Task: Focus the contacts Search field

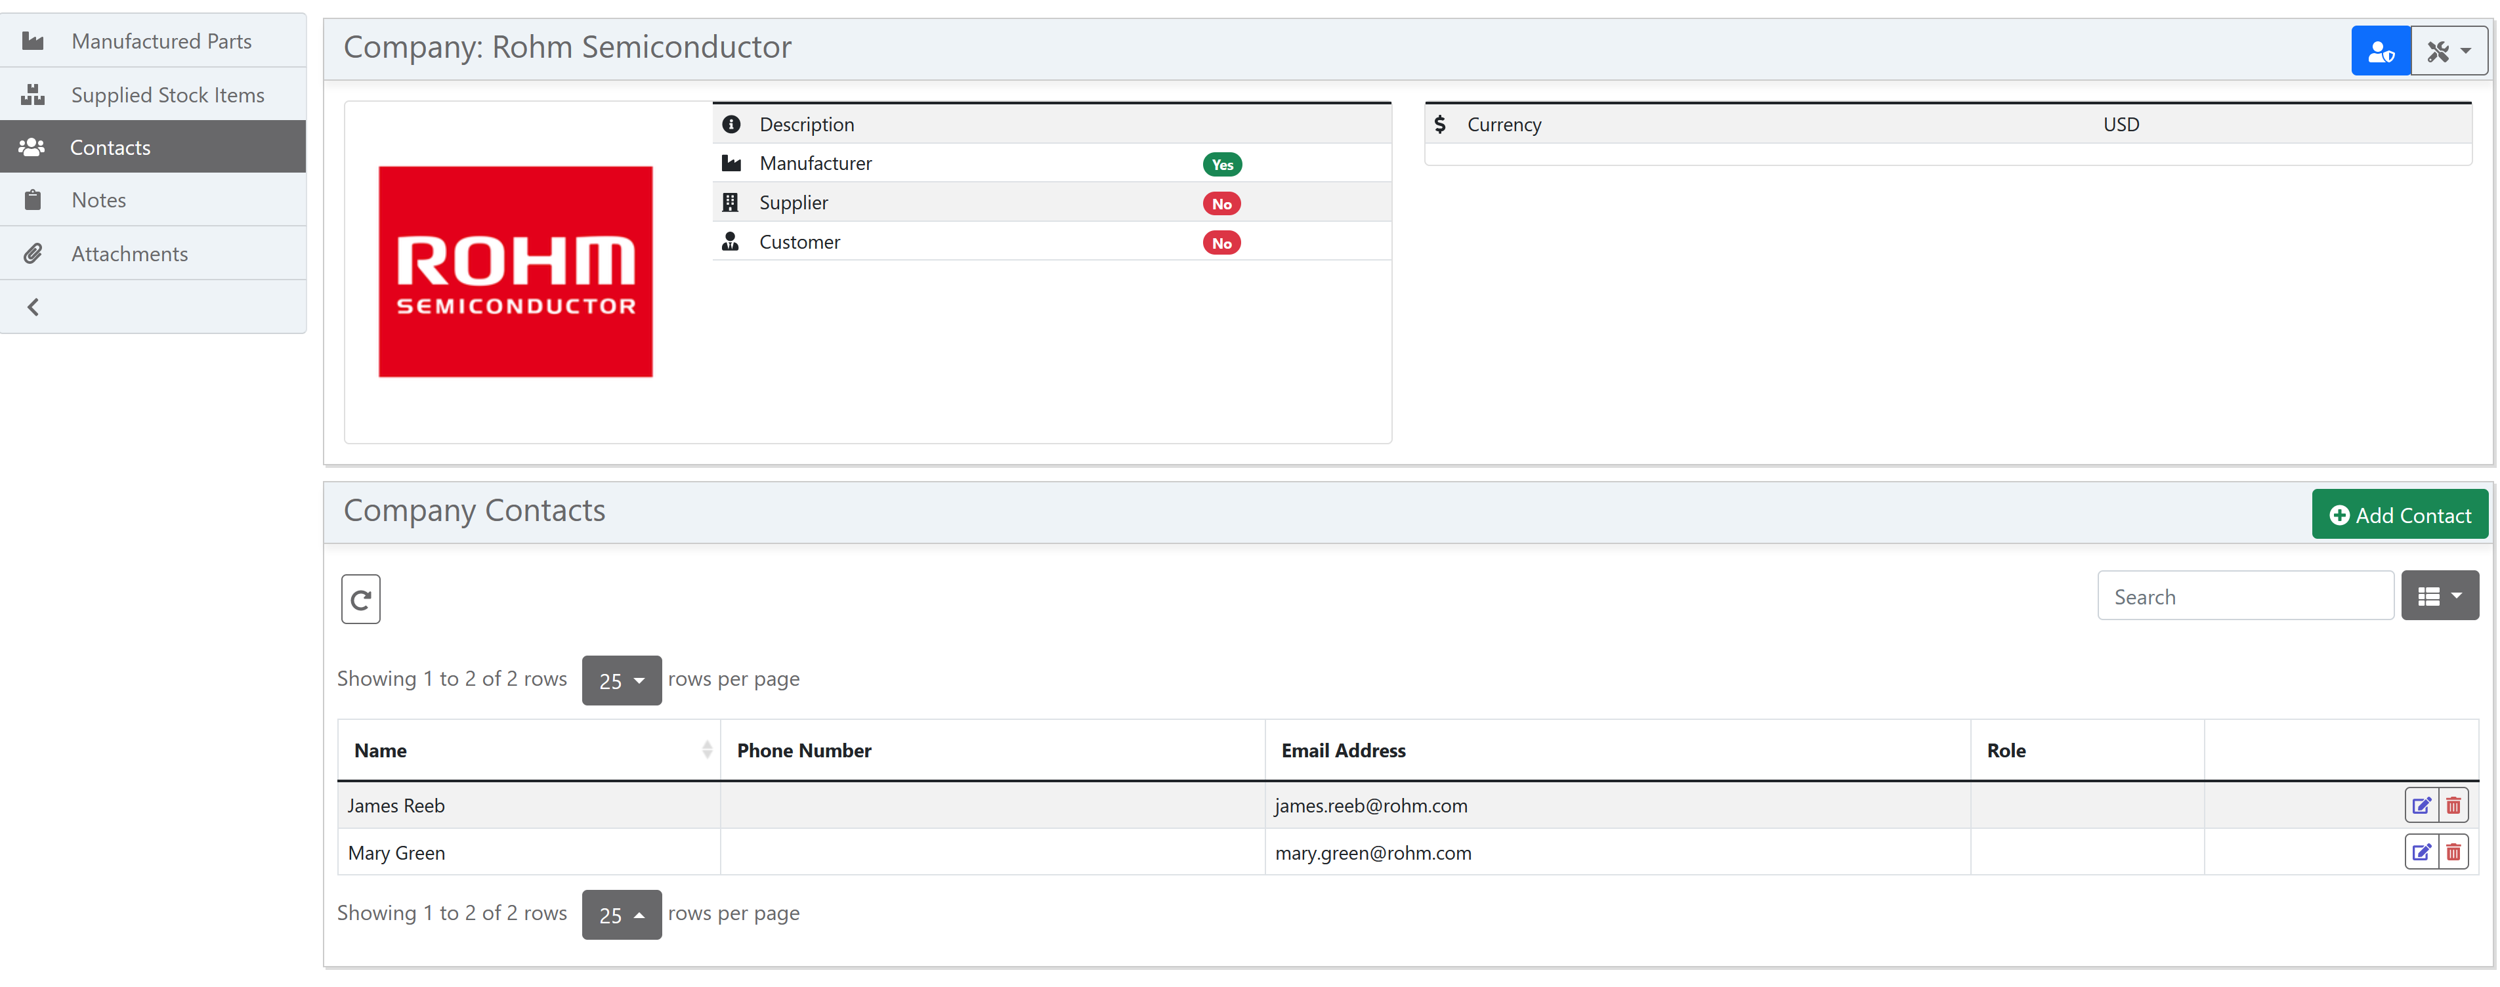Action: pos(2246,596)
